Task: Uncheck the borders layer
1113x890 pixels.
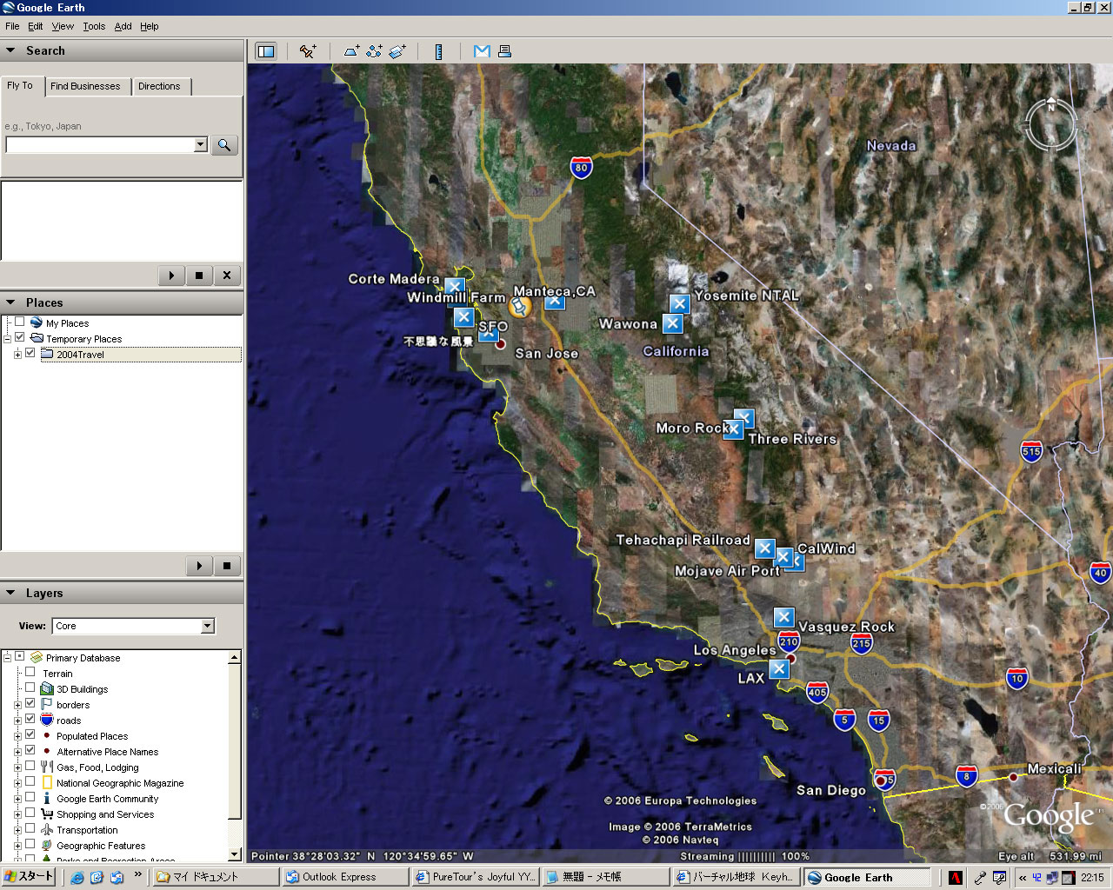Action: (30, 703)
